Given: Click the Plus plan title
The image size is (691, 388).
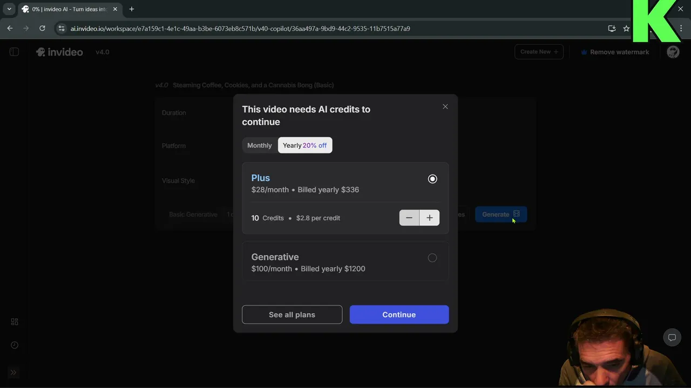Looking at the screenshot, I should pos(261,178).
